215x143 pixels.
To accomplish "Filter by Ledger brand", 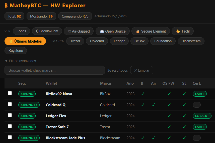I will (x=119, y=41).
